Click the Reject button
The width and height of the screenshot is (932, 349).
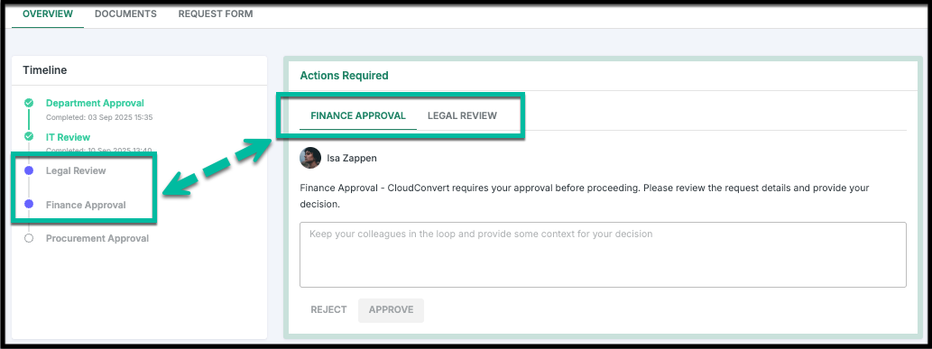tap(328, 310)
